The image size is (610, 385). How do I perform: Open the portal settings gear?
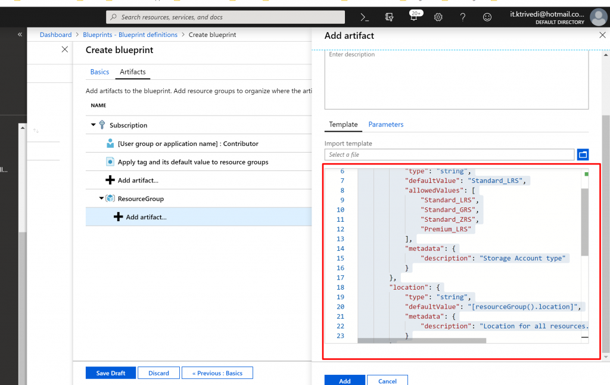point(438,17)
